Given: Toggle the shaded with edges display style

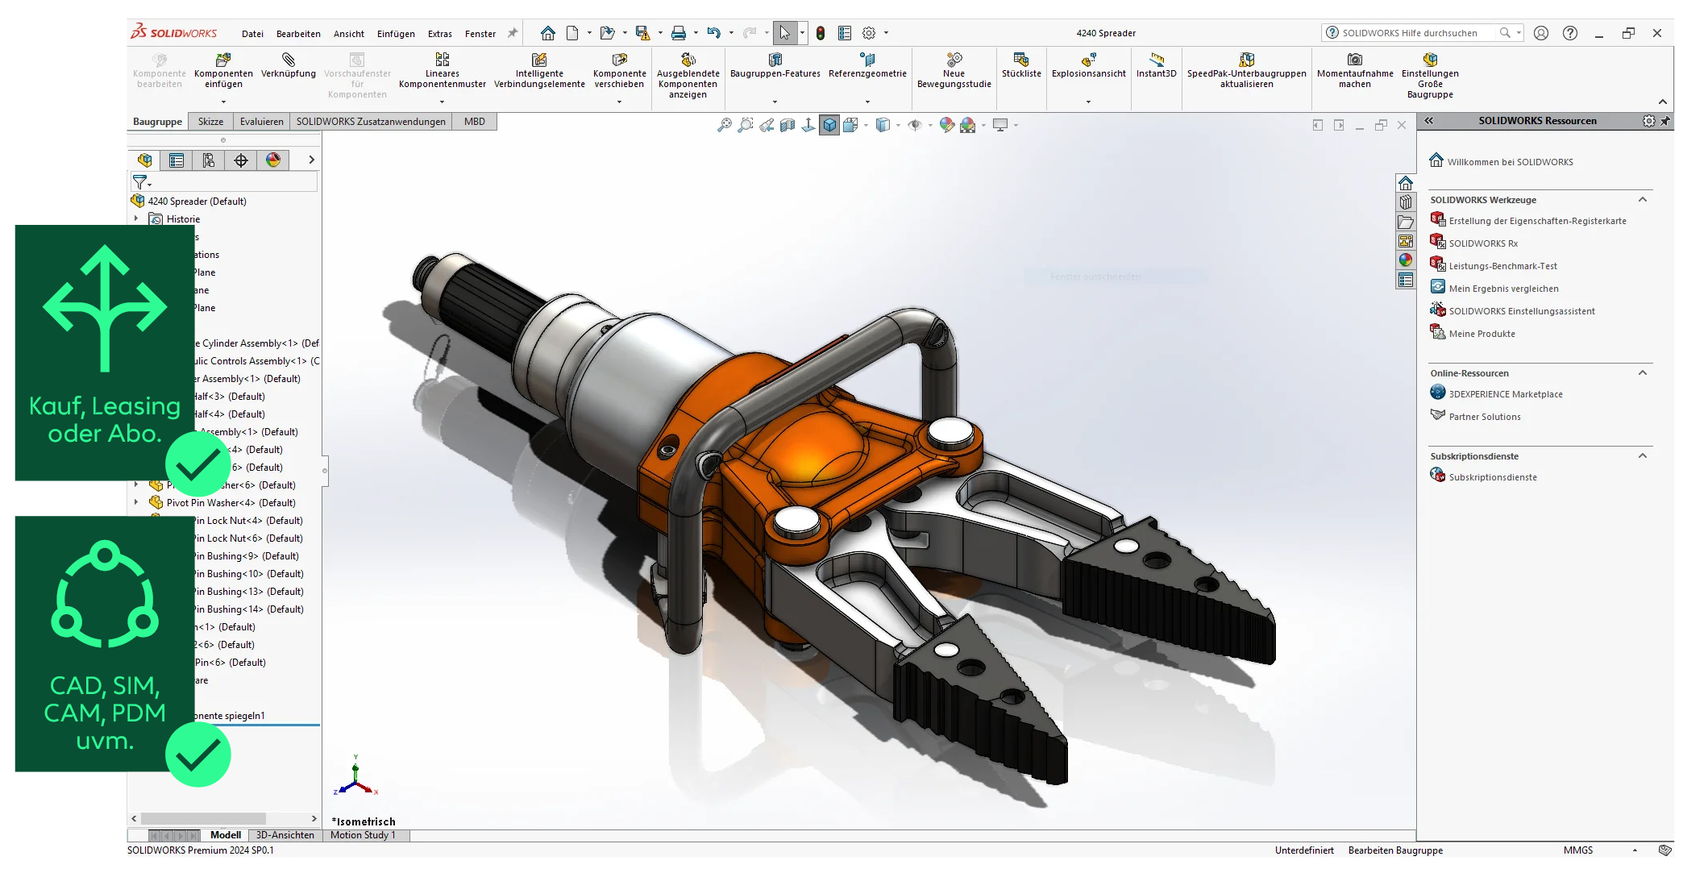Looking at the screenshot, I should [x=829, y=125].
